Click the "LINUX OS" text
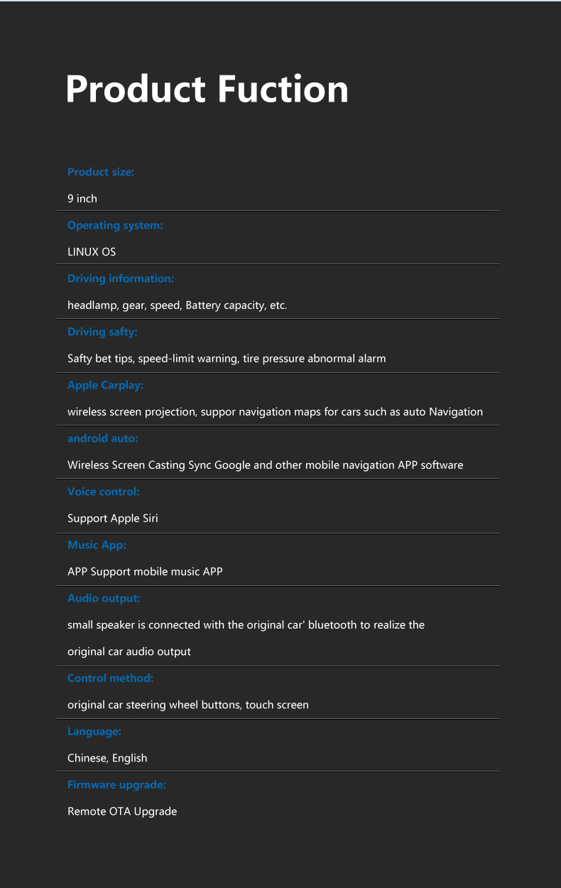The height and width of the screenshot is (888, 561). pyautogui.click(x=92, y=252)
